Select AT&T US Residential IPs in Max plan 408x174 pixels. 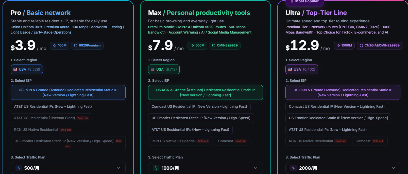(190, 130)
